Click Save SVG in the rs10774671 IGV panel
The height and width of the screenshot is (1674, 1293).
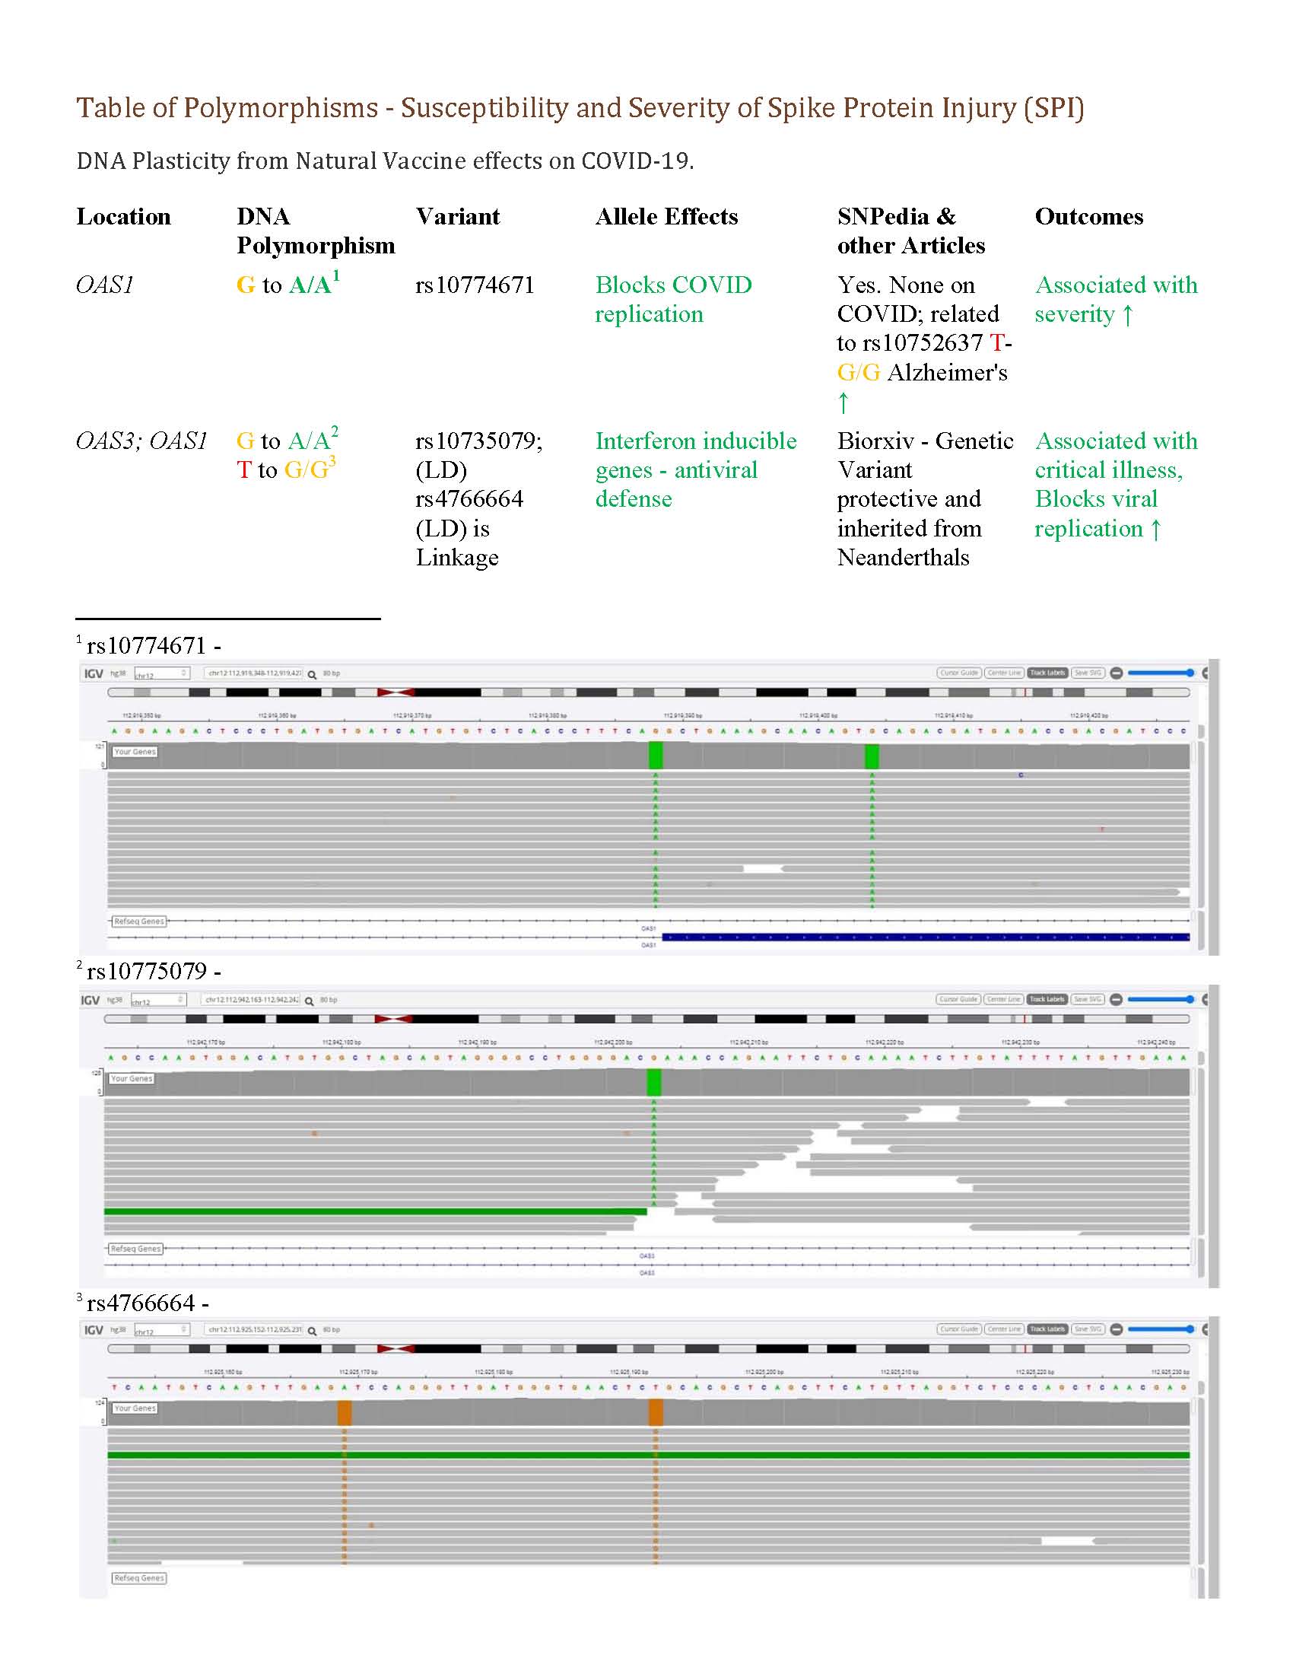pos(1087,673)
